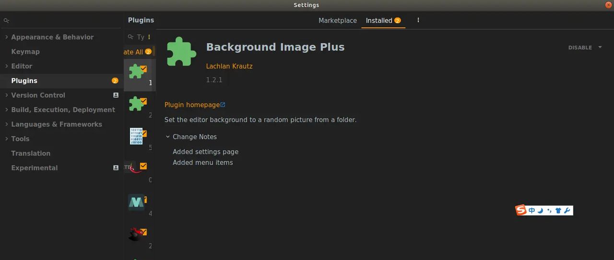Click the project-level icon beside Version Control
The width and height of the screenshot is (614, 260).
pyautogui.click(x=116, y=95)
